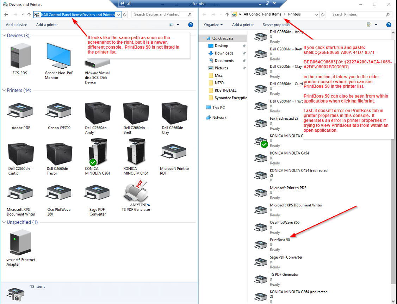This screenshot has height=304, width=397.
Task: Open Devices and Printers address bar dropdown
Action: coord(118,15)
